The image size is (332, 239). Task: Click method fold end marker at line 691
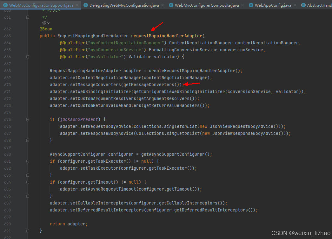click(x=28, y=231)
